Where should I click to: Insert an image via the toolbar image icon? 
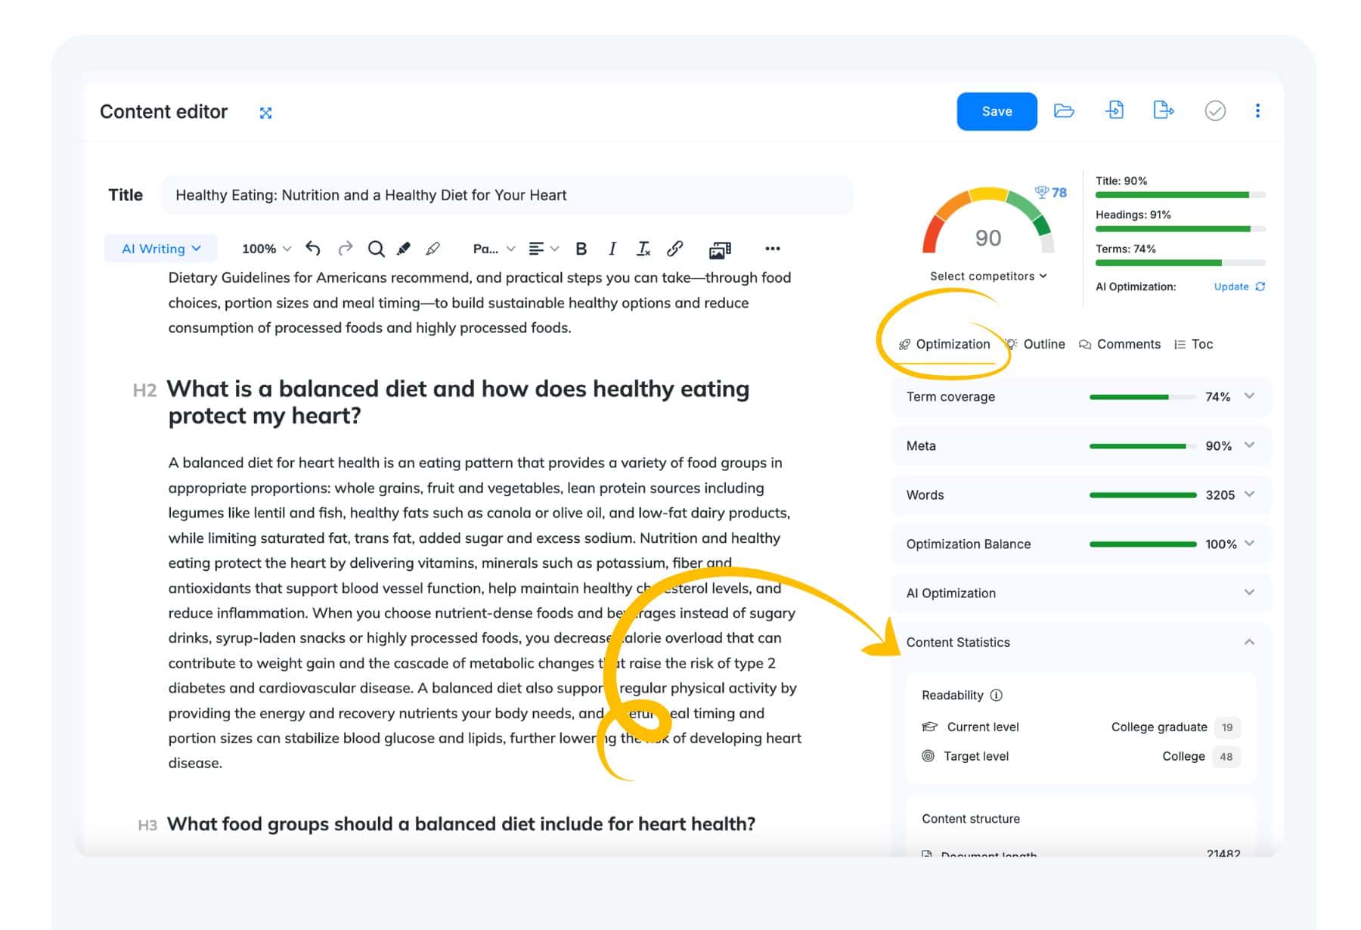click(720, 250)
